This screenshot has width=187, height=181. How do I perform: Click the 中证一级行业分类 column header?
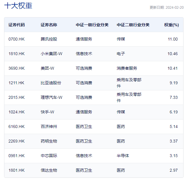coord(92,25)
